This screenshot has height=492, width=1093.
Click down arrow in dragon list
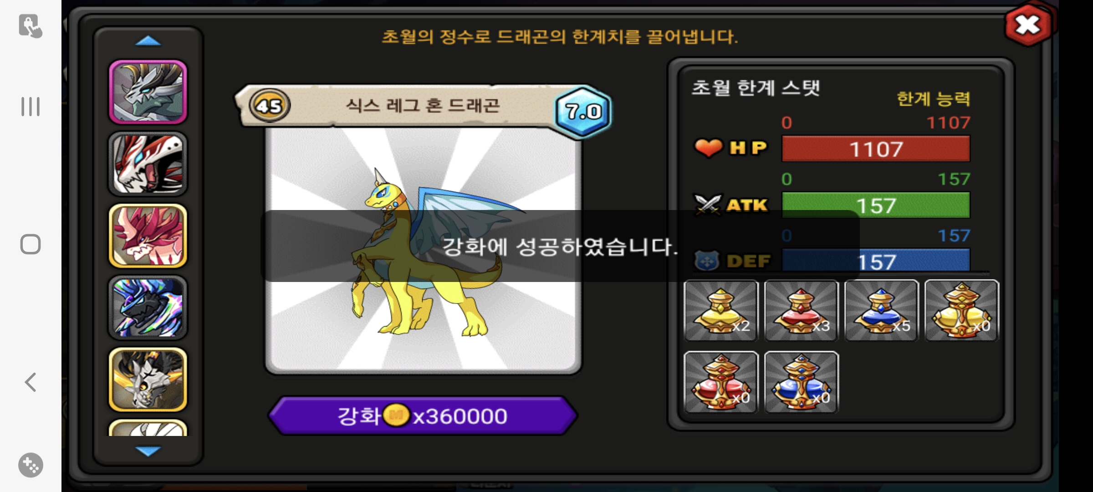(x=148, y=451)
